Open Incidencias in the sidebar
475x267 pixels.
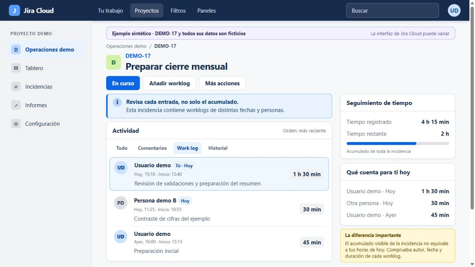coord(46,87)
